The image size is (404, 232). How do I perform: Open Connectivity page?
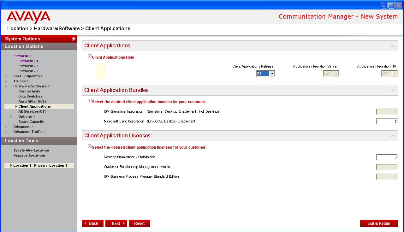point(29,91)
